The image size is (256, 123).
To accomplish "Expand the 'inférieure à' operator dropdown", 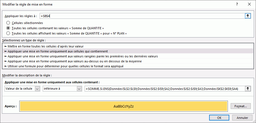I will pyautogui.click(x=79, y=89).
